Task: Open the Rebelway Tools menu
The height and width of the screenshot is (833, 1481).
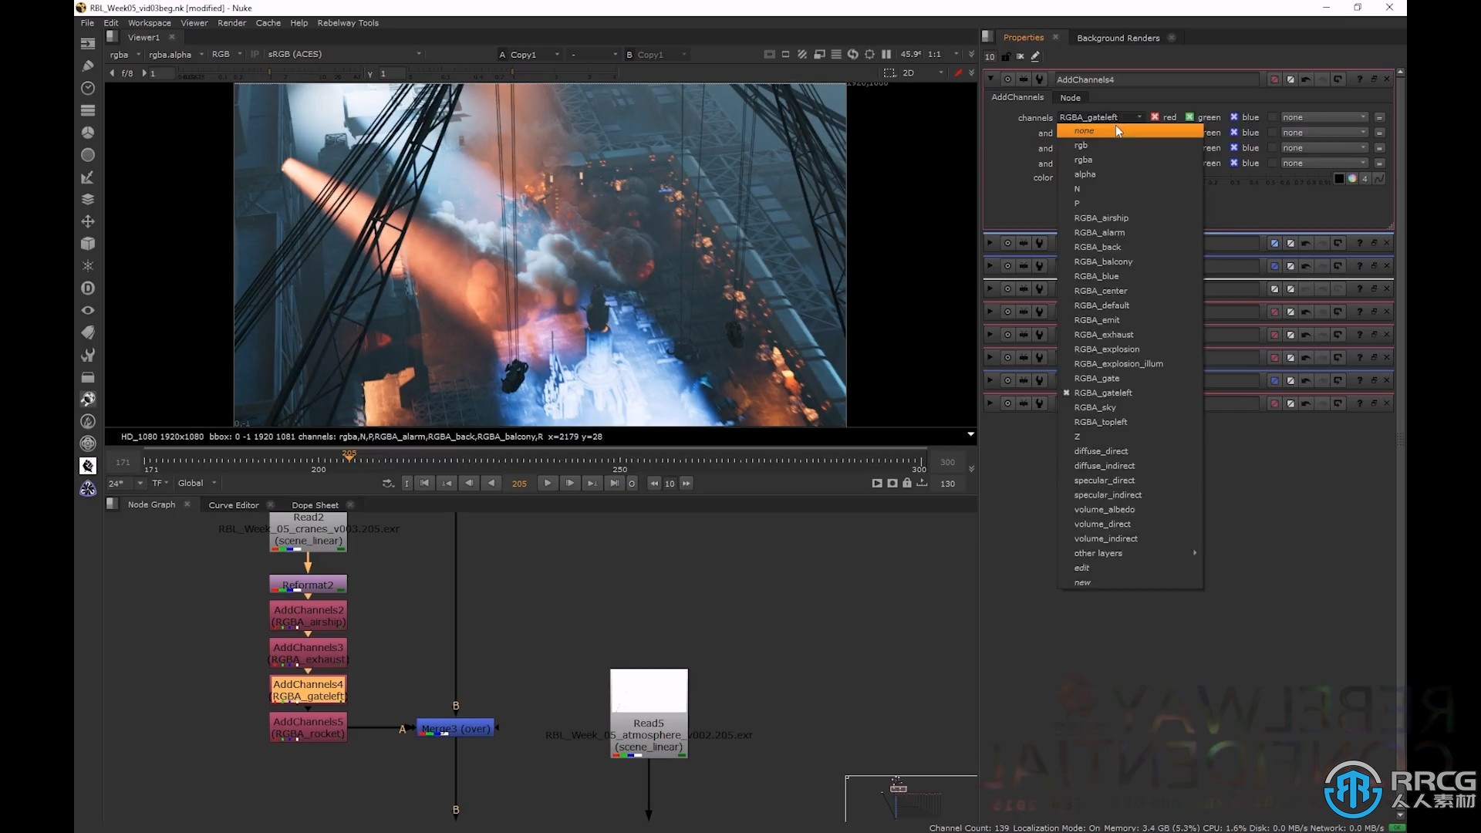Action: pyautogui.click(x=348, y=23)
